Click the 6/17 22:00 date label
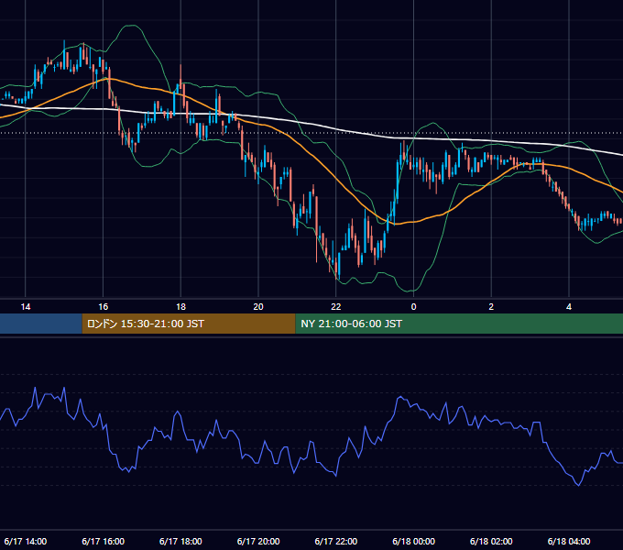The width and height of the screenshot is (623, 550). 336,541
